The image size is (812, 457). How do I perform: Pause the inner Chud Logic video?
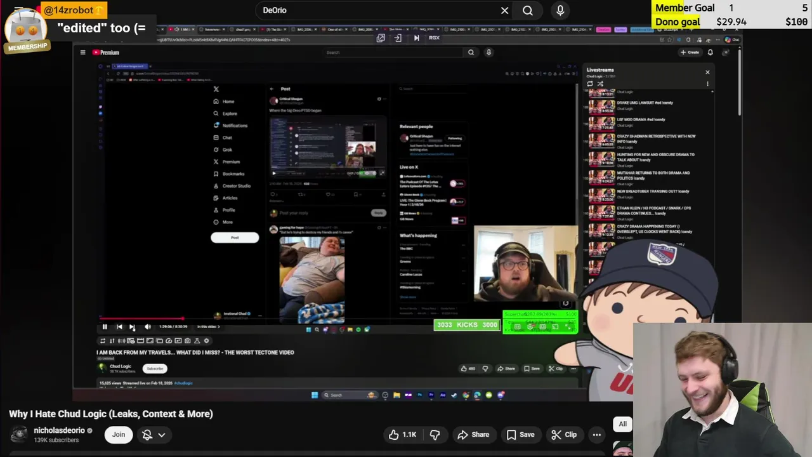pyautogui.click(x=105, y=327)
